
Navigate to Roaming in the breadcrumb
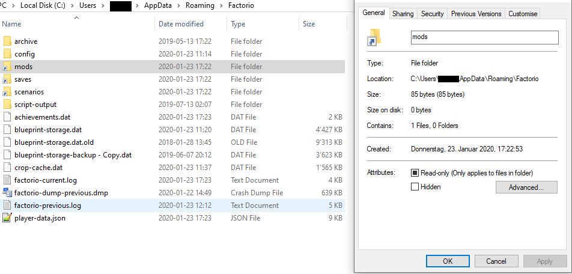point(199,5)
